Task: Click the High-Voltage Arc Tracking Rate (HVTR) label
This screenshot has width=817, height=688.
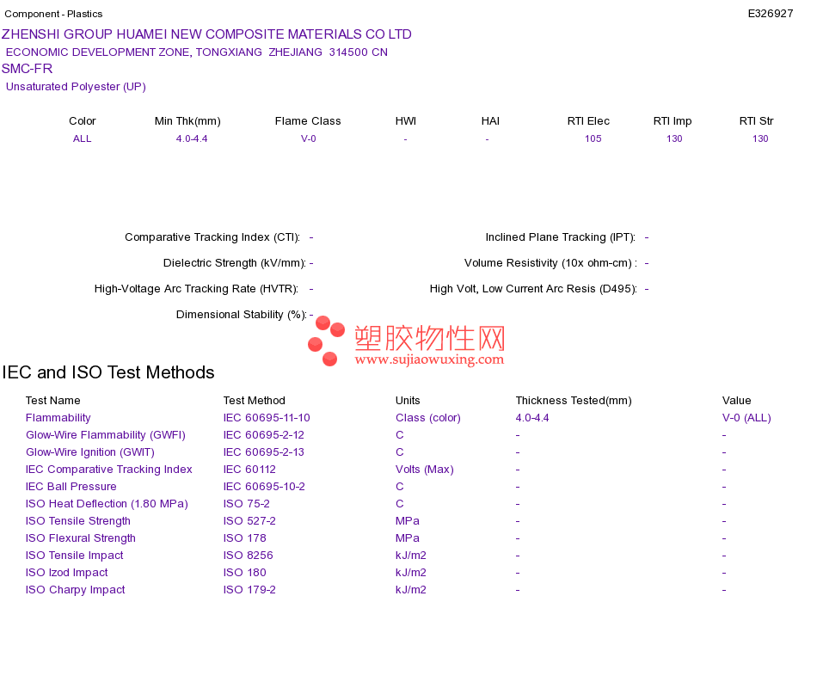Action: (196, 289)
